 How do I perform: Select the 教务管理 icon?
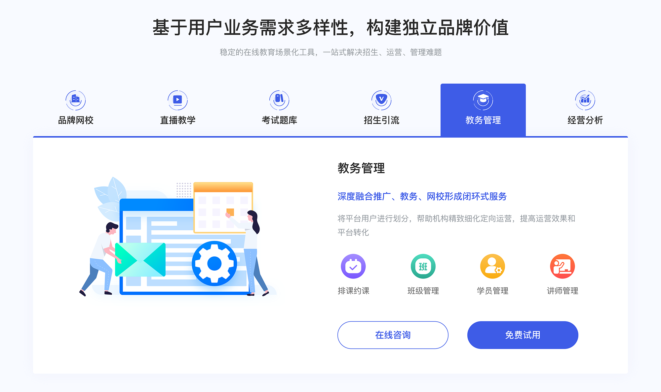tap(481, 98)
